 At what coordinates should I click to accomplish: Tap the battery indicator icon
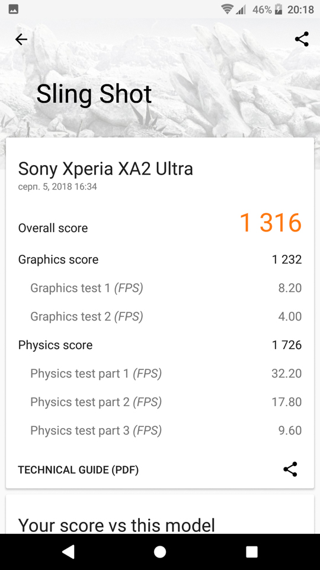(279, 9)
